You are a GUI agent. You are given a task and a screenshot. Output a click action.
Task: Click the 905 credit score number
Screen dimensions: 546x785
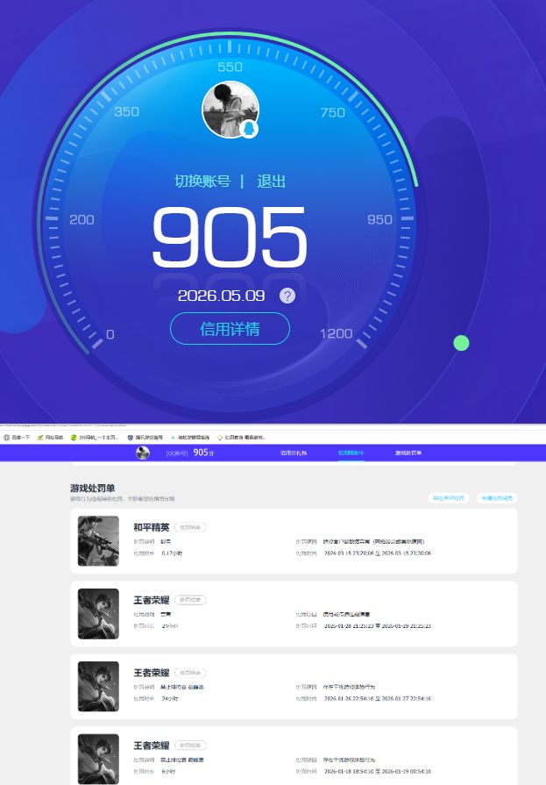[230, 238]
